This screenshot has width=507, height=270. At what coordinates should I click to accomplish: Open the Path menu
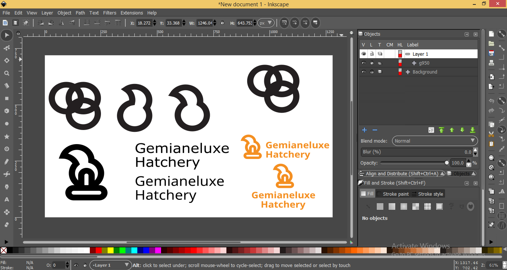(80, 13)
